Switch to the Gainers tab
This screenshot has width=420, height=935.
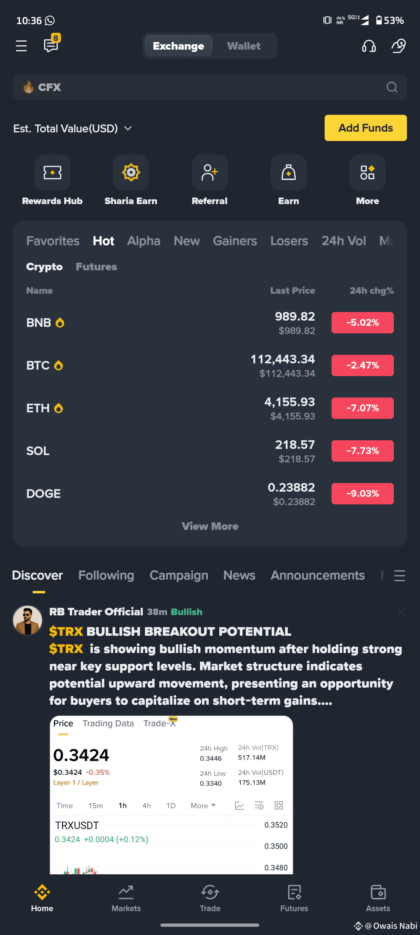[x=235, y=241]
